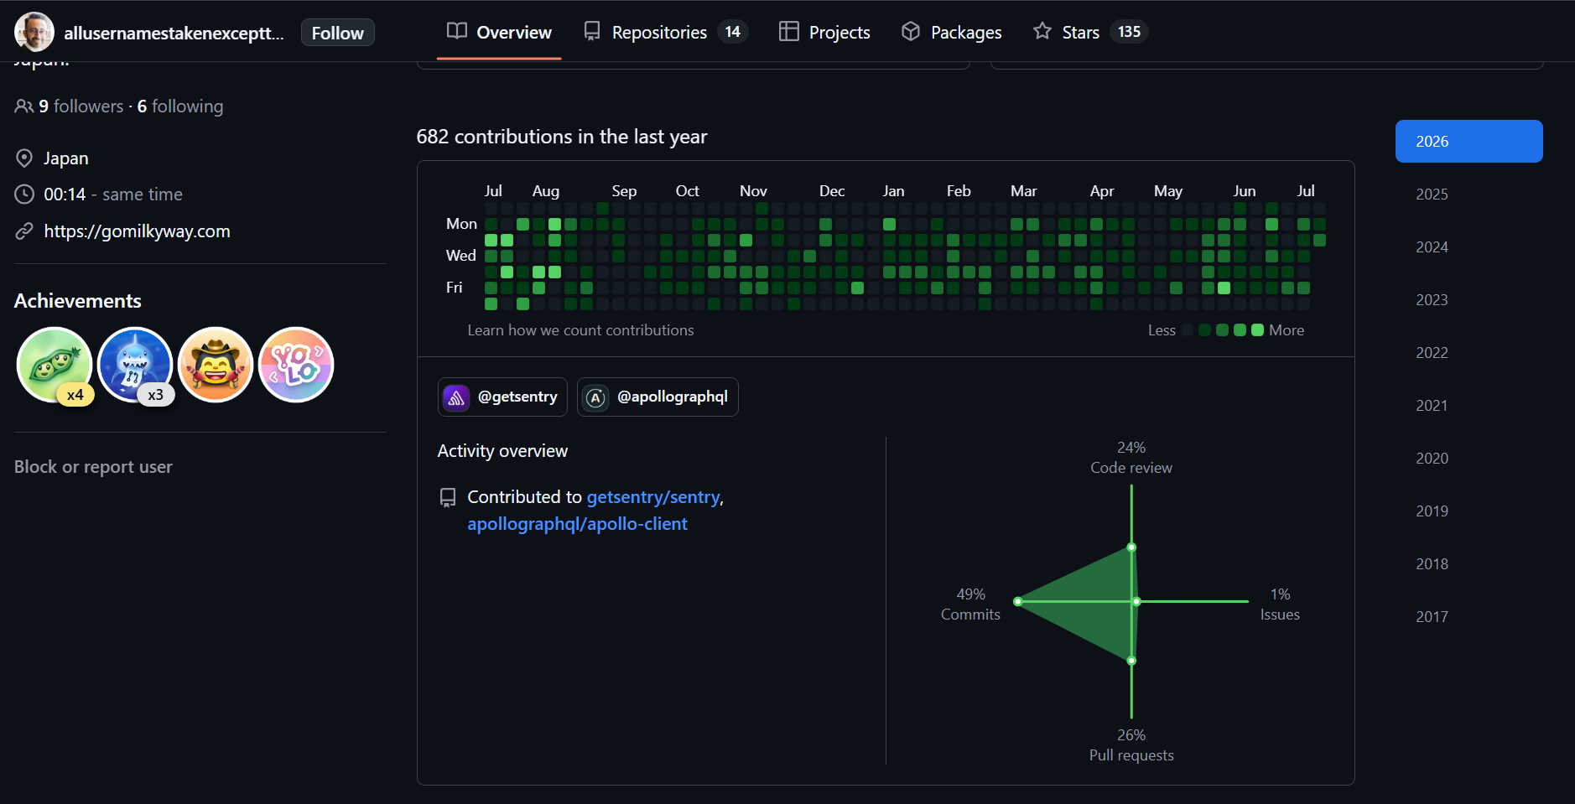Click Block or report user
This screenshot has height=804, width=1575.
point(93,467)
